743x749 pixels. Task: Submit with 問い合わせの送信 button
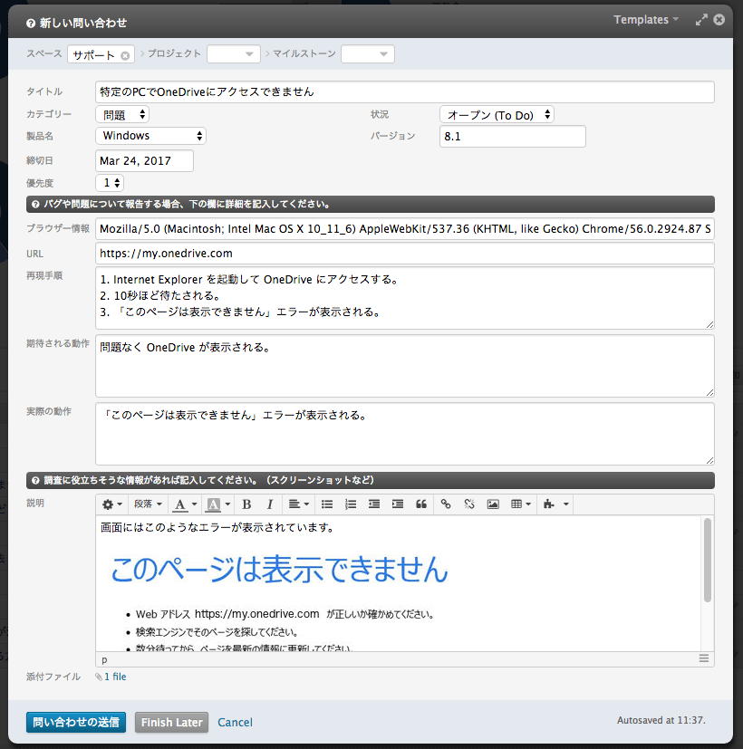click(x=76, y=722)
